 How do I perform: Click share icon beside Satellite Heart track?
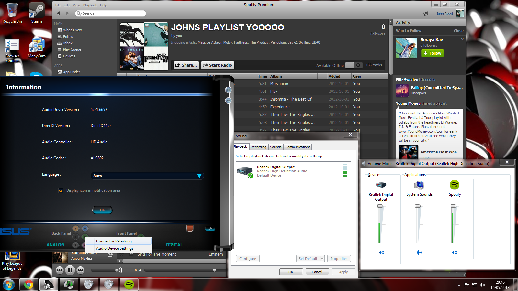110,255
